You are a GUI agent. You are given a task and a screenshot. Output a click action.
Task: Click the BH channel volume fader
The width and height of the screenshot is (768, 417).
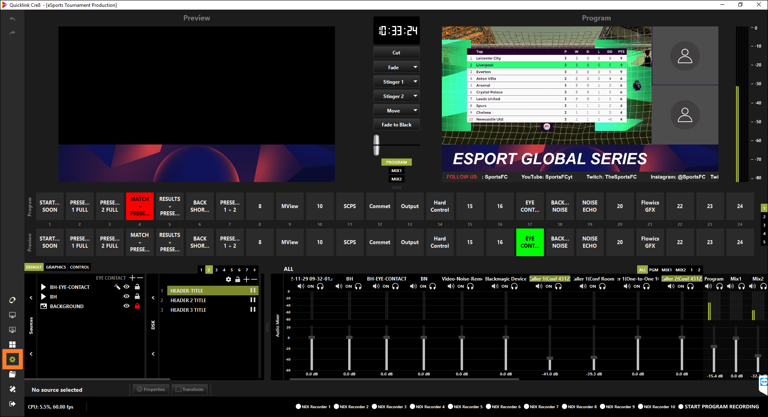[349, 337]
